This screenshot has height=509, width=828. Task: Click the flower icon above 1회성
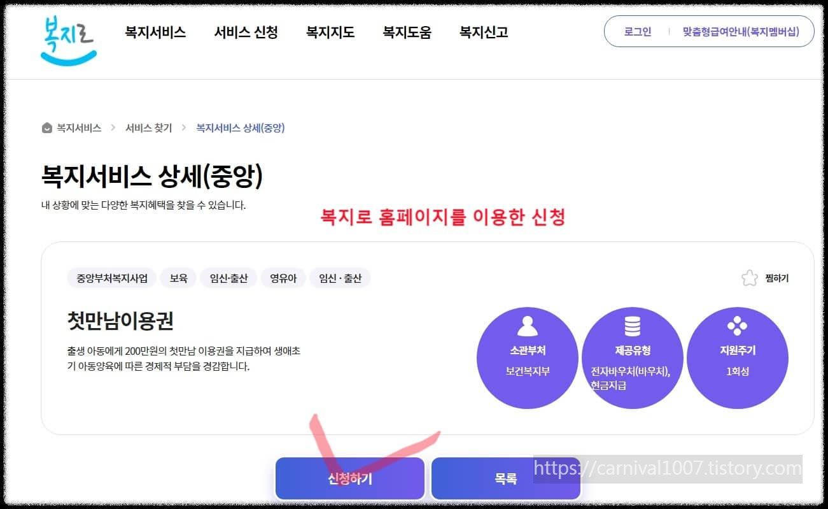737,326
